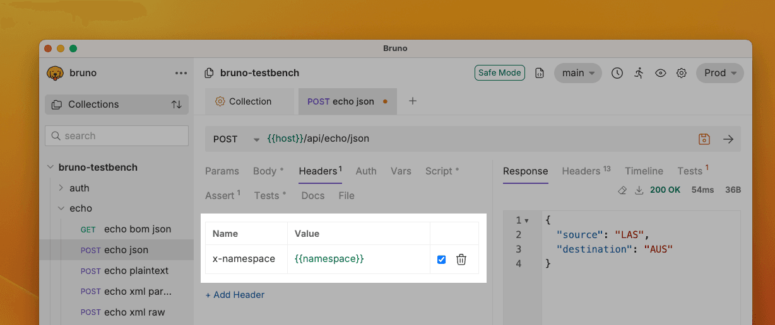The image size is (775, 325).
Task: Open the timing clock icon in toolbar
Action: point(617,73)
